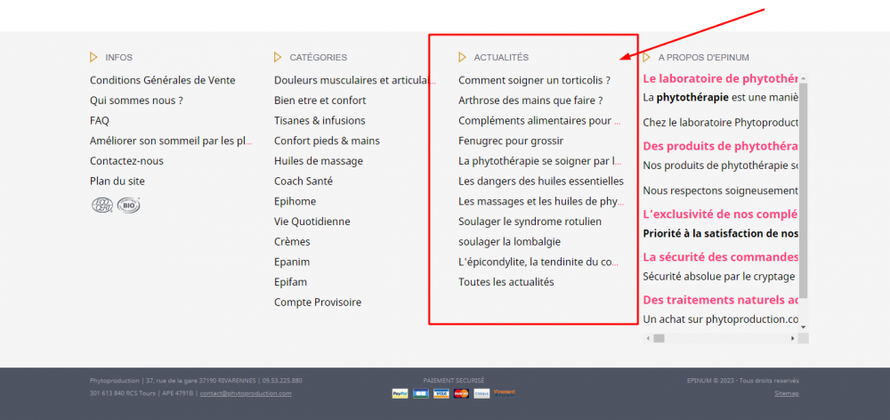Select Tisanes & infusions category
890x420 pixels.
(x=320, y=121)
